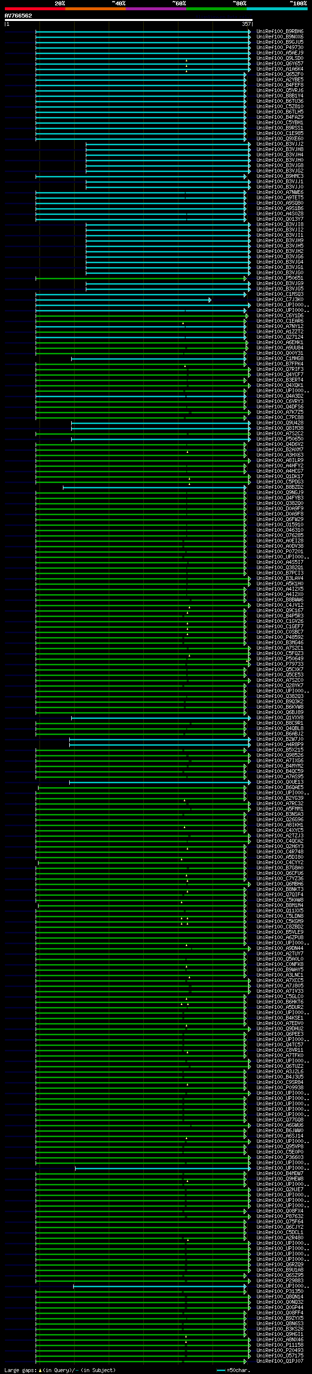Click UniRef100_B3ERT4 label
Image resolution: width=312 pixels, height=1374 pixels.
(x=280, y=380)
